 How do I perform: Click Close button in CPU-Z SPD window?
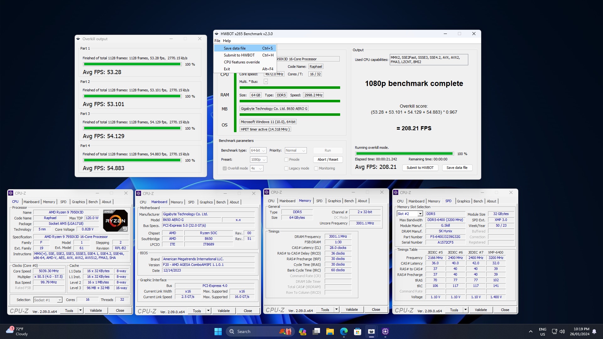pyautogui.click(x=505, y=310)
